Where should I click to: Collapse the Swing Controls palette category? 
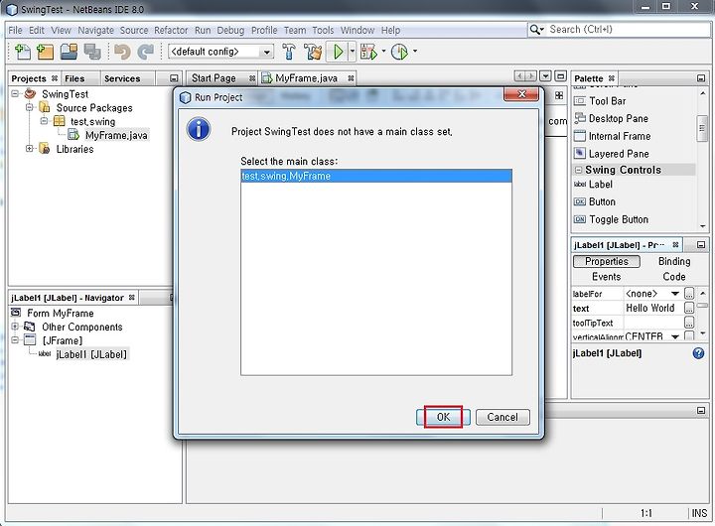coord(578,170)
